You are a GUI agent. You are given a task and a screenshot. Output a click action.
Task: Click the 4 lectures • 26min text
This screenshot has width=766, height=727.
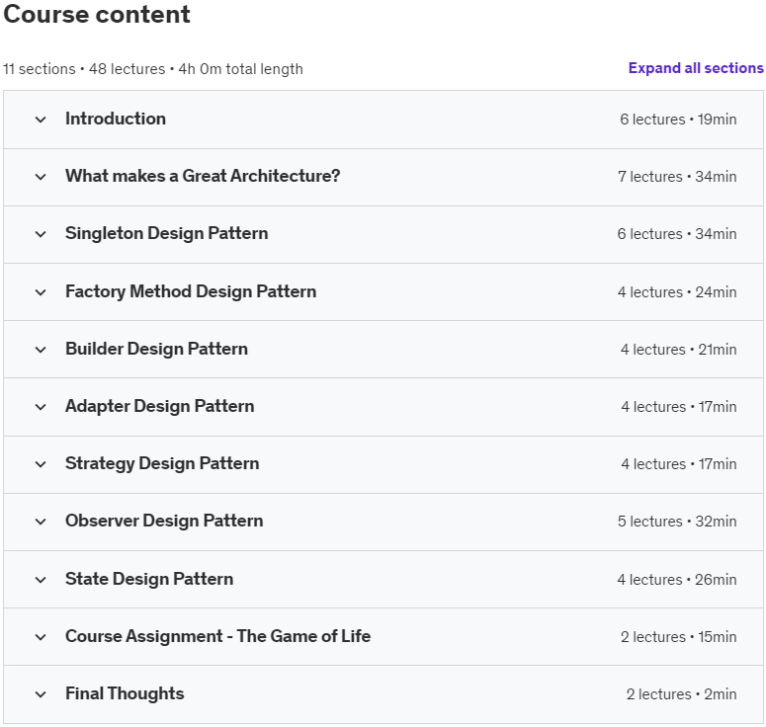[677, 580]
